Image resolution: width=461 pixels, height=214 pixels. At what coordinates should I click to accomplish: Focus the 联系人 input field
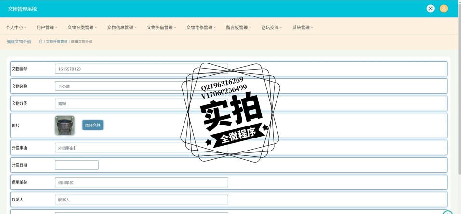pyautogui.click(x=141, y=200)
